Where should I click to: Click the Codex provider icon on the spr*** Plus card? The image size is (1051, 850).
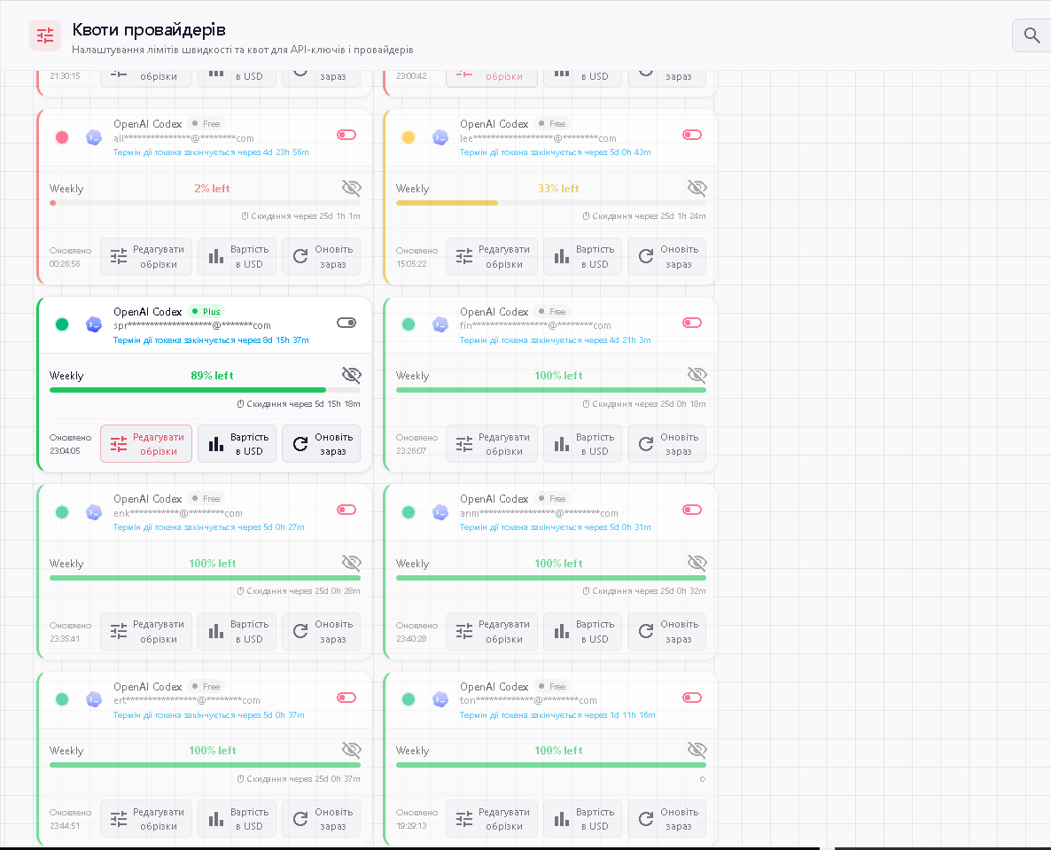pyautogui.click(x=94, y=324)
